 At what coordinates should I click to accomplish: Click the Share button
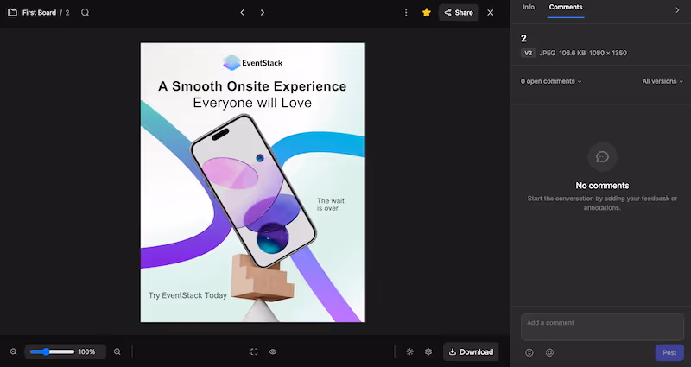click(x=459, y=13)
